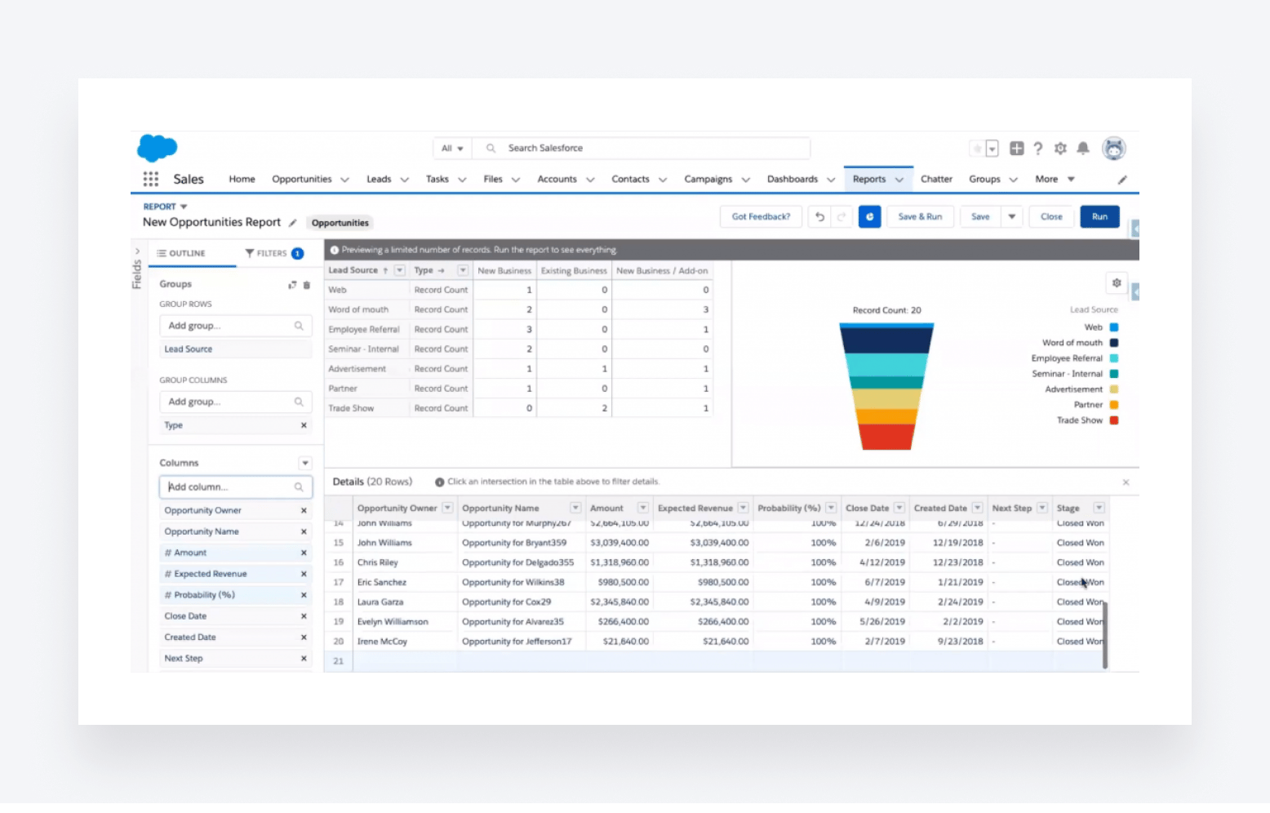Open the setup gear icon in header
Viewport: 1270px width, 813px height.
click(1060, 149)
